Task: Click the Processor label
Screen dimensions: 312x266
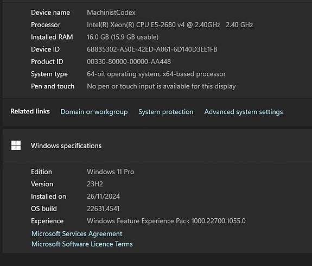Action: tap(46, 25)
